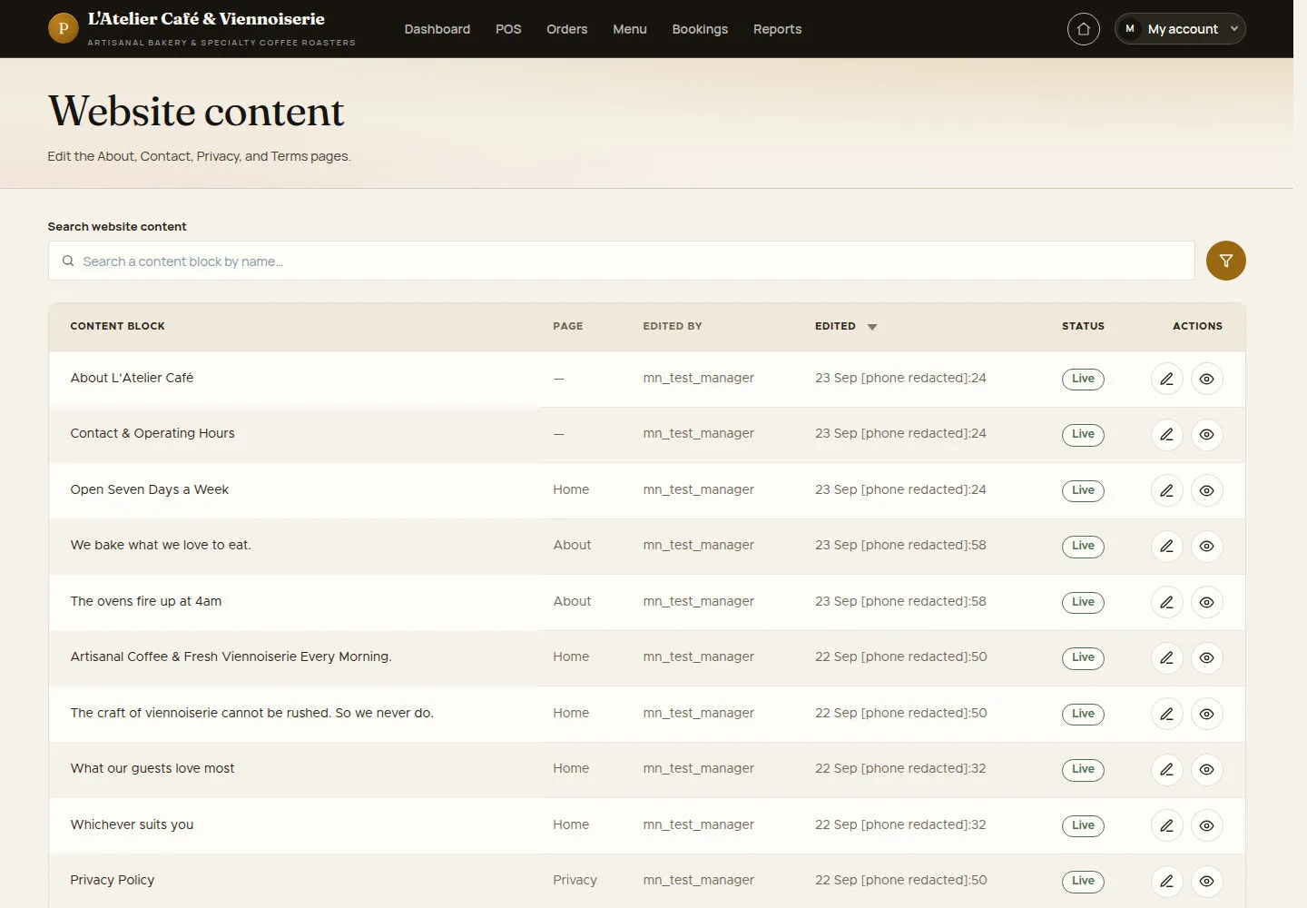This screenshot has width=1307, height=908.
Task: Edit the 'Whichever suits you' block
Action: 1166,825
